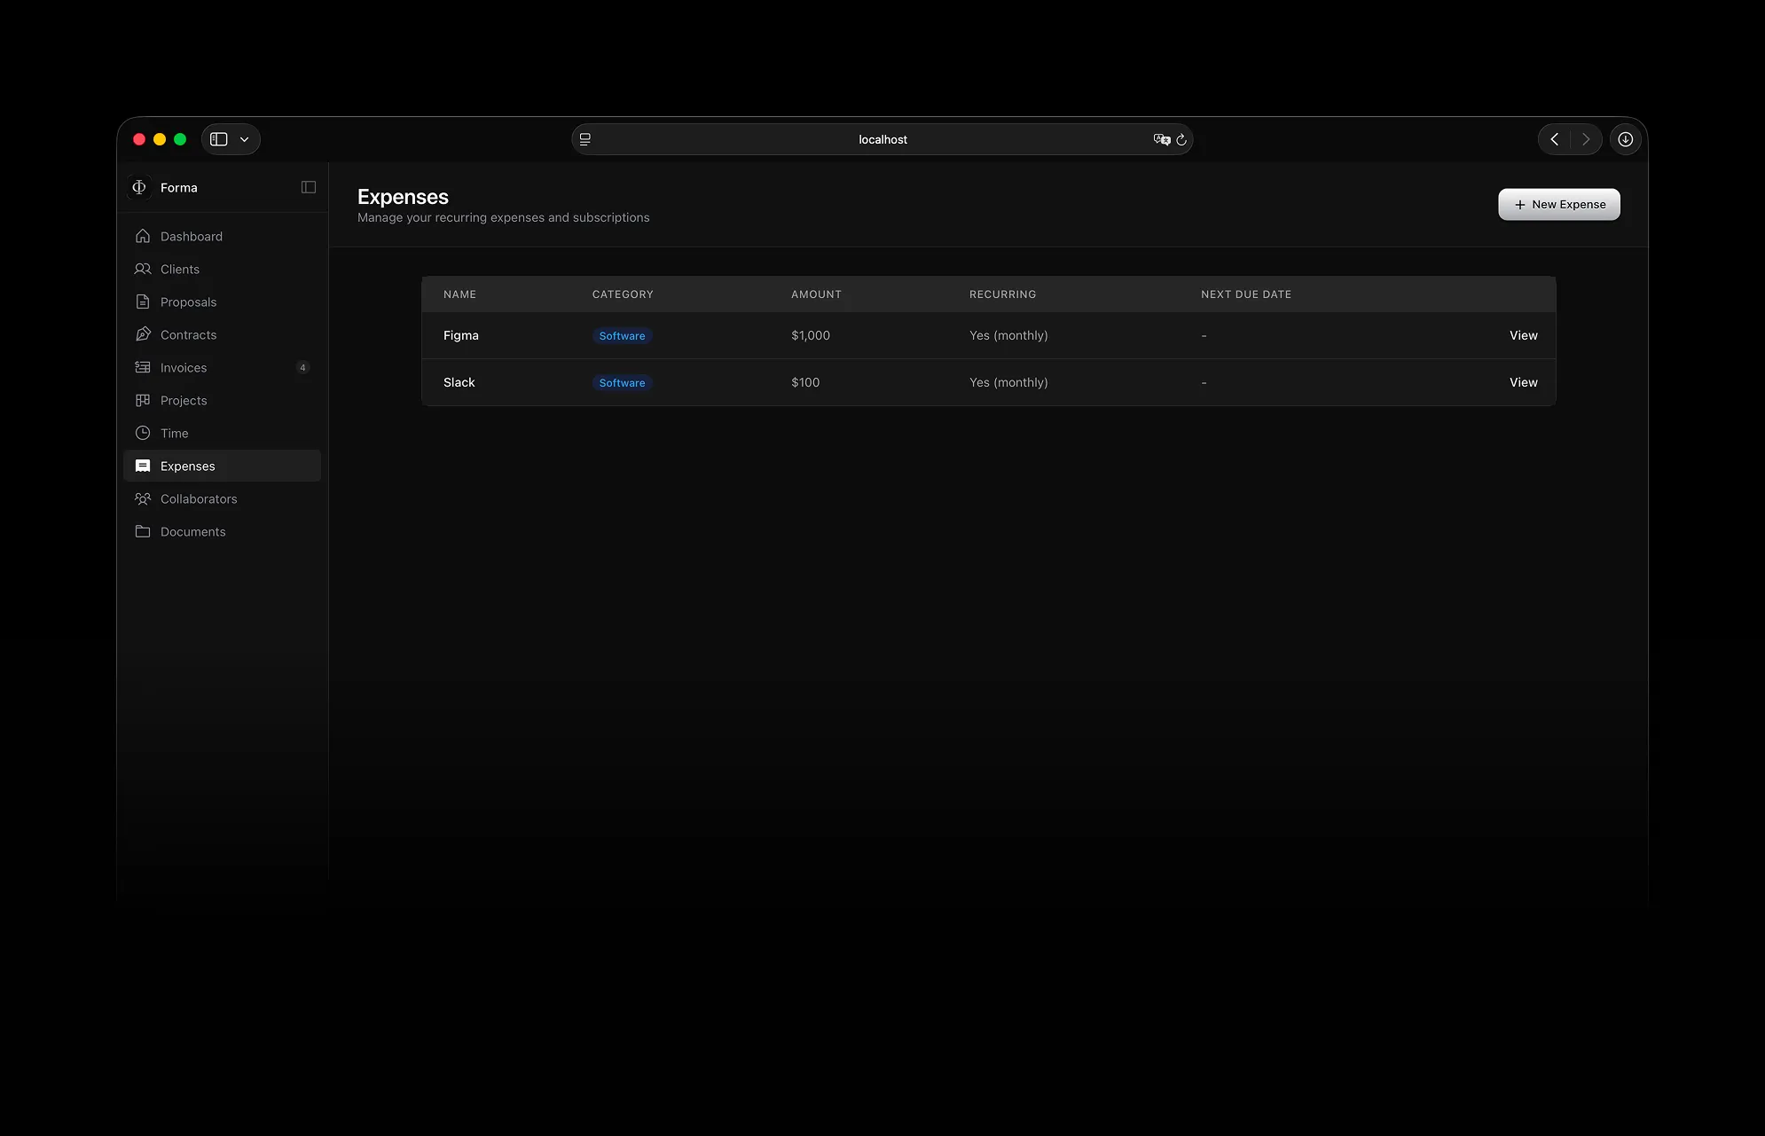Click the Invoices dollar-receipt icon
1765x1136 pixels.
143,367
